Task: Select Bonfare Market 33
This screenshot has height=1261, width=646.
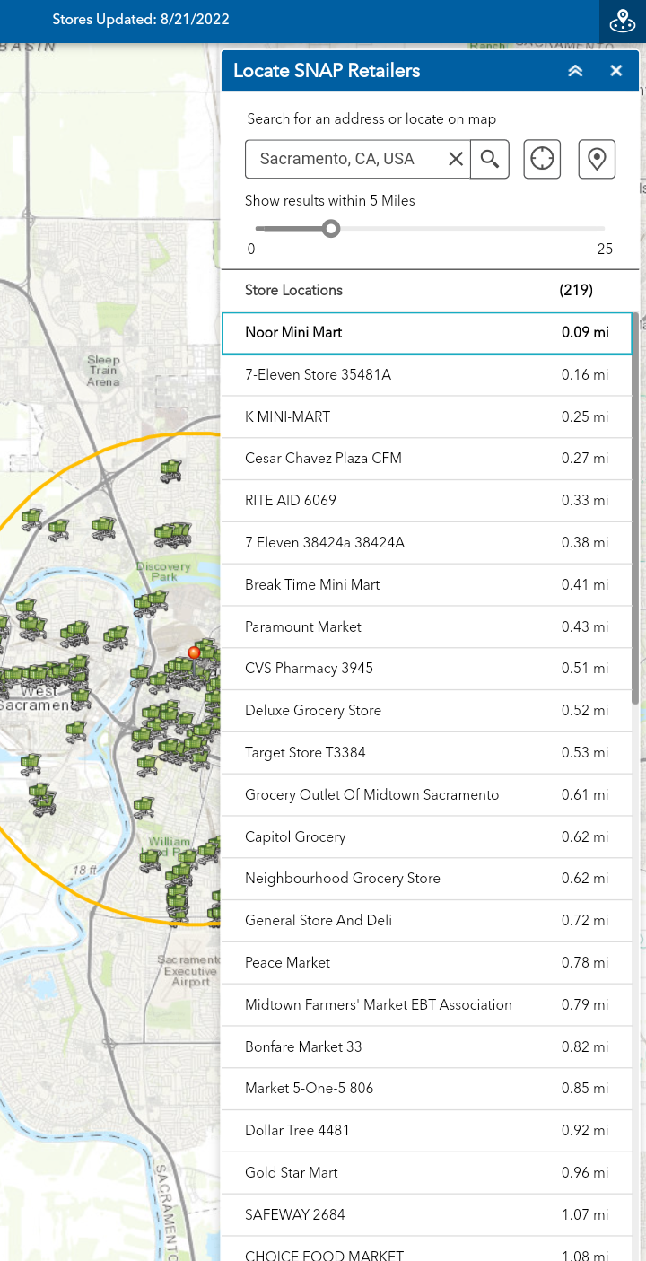Action: (427, 1047)
